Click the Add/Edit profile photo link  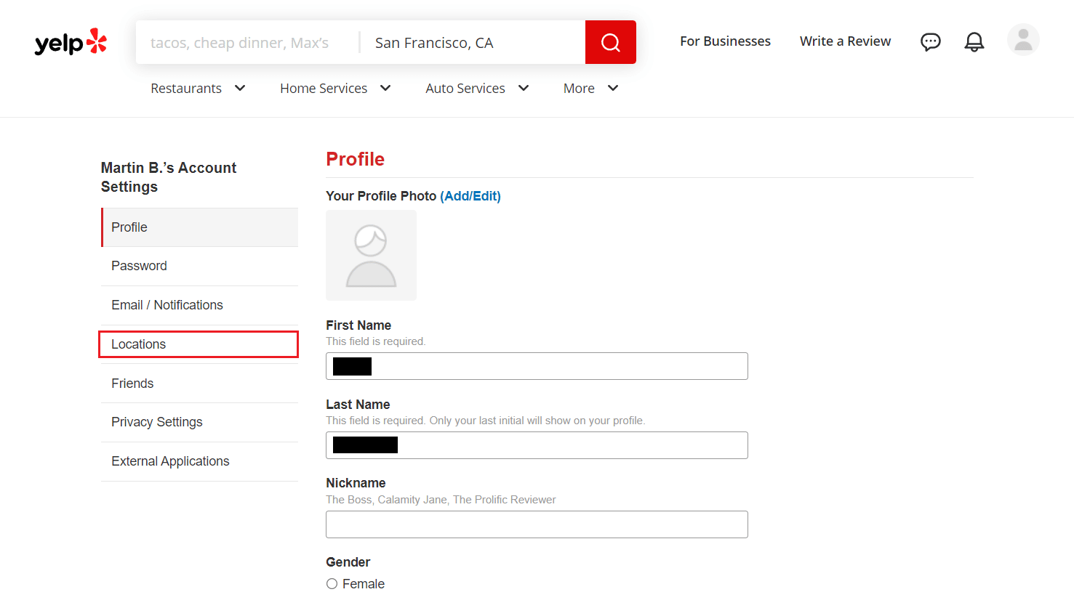pos(470,195)
